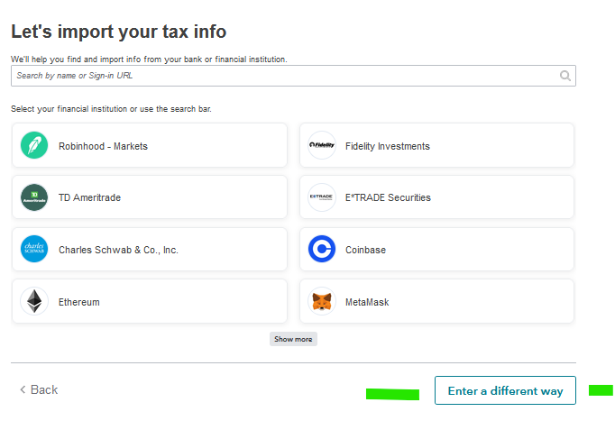Click the E*TRADE logo icon
This screenshot has height=439, width=615.
(x=322, y=197)
